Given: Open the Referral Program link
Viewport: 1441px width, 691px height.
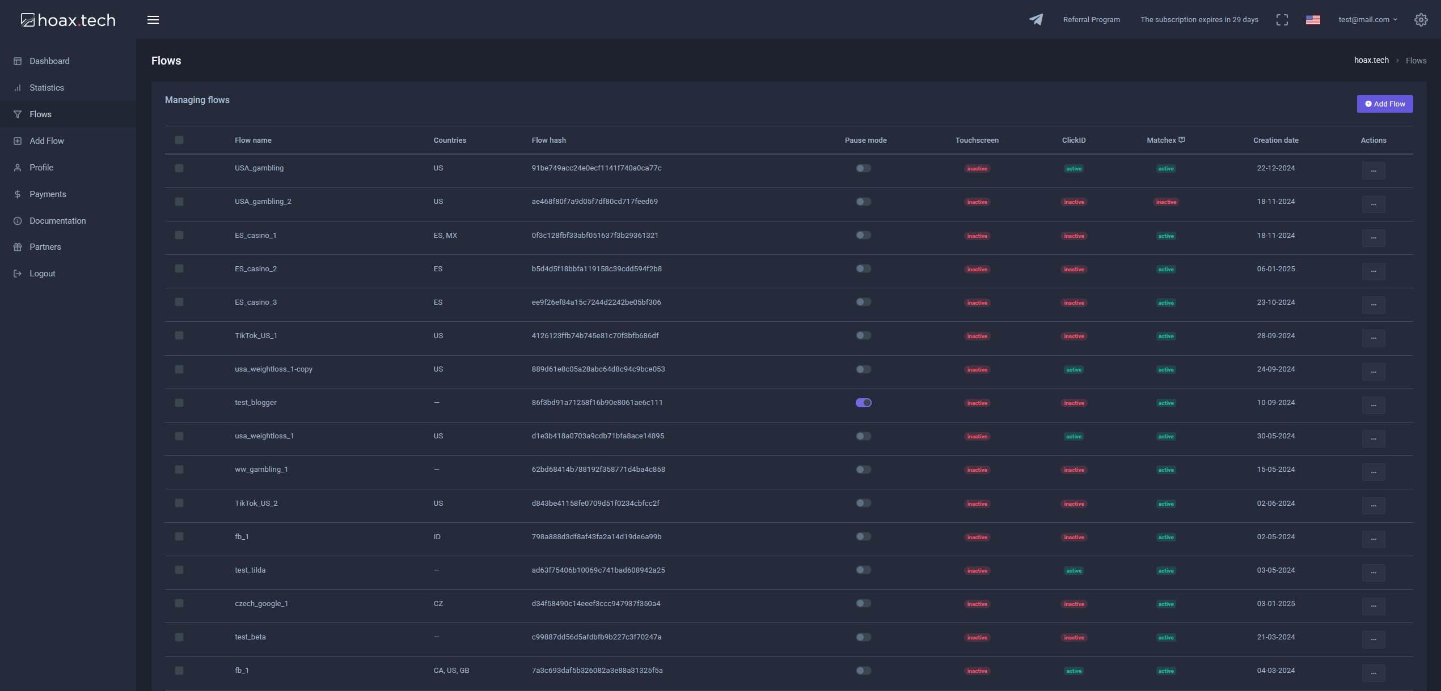Looking at the screenshot, I should [1092, 20].
